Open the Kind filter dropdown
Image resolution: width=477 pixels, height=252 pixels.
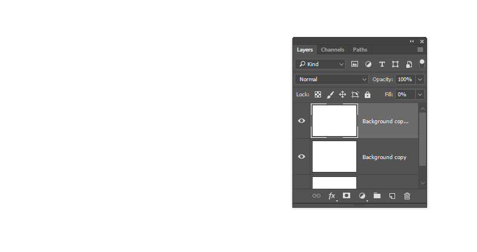point(320,64)
